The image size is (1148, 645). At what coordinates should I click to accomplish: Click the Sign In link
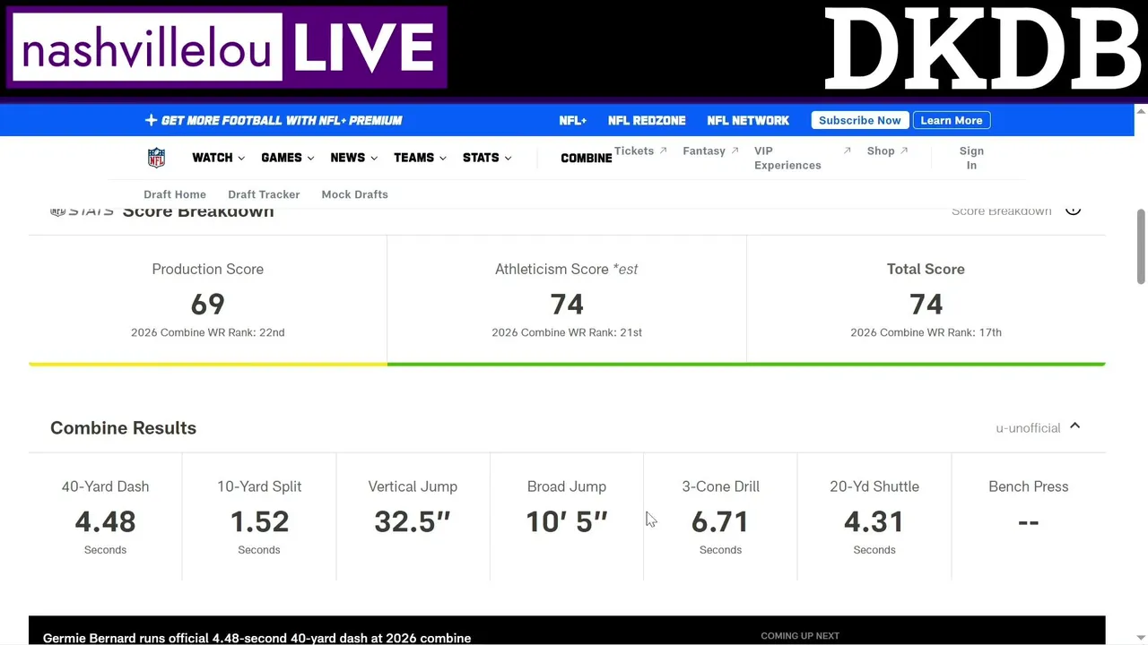971,158
